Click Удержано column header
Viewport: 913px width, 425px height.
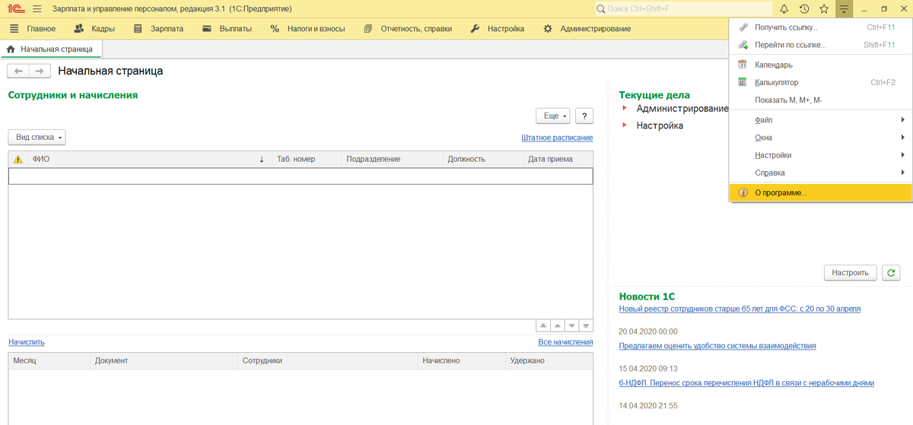pyautogui.click(x=549, y=360)
